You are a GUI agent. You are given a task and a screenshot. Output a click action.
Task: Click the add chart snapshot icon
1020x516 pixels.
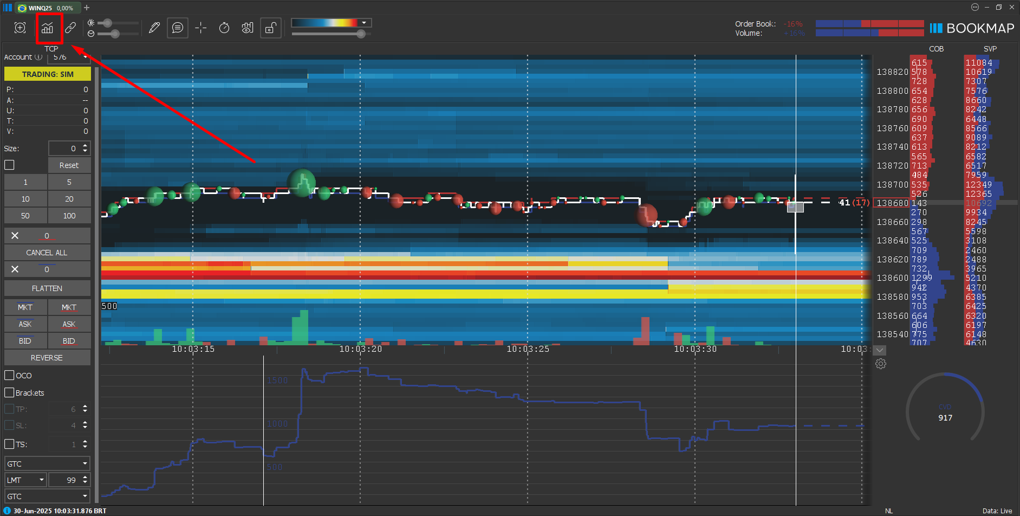point(20,28)
